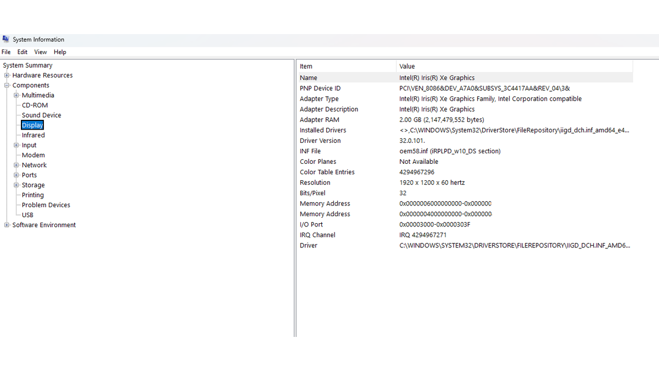Image resolution: width=659 pixels, height=371 pixels.
Task: Click the Memory Address value starting 0x0000006000000000
Action: point(445,203)
